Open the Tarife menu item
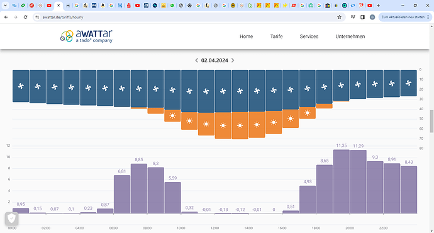Image resolution: width=434 pixels, height=233 pixels. [x=276, y=37]
